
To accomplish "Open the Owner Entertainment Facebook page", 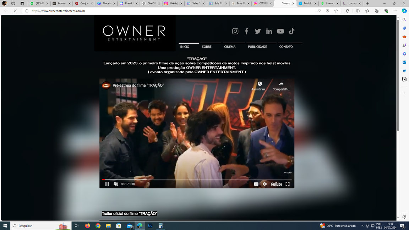I will [x=246, y=31].
